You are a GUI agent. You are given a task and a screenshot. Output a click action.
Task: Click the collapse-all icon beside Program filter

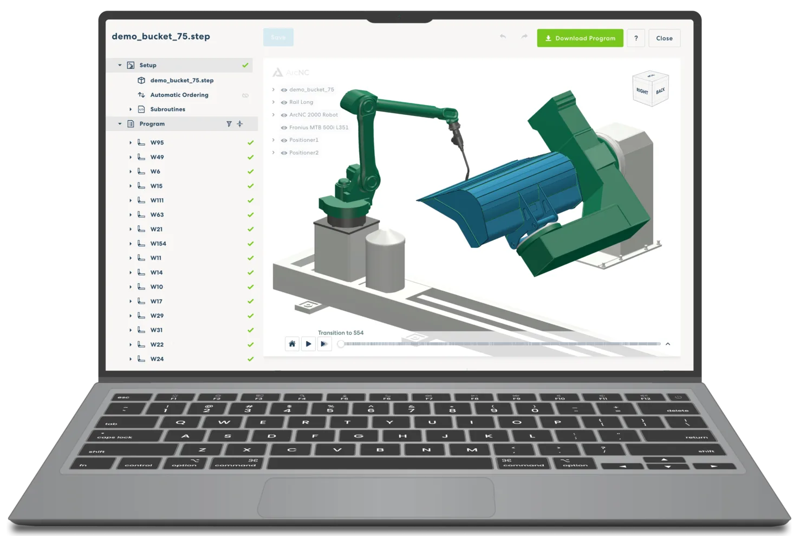click(240, 124)
